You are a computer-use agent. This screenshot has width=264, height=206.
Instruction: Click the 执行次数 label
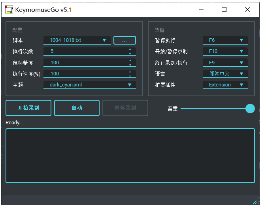coord(23,51)
